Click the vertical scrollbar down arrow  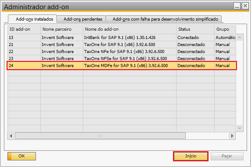(240, 128)
